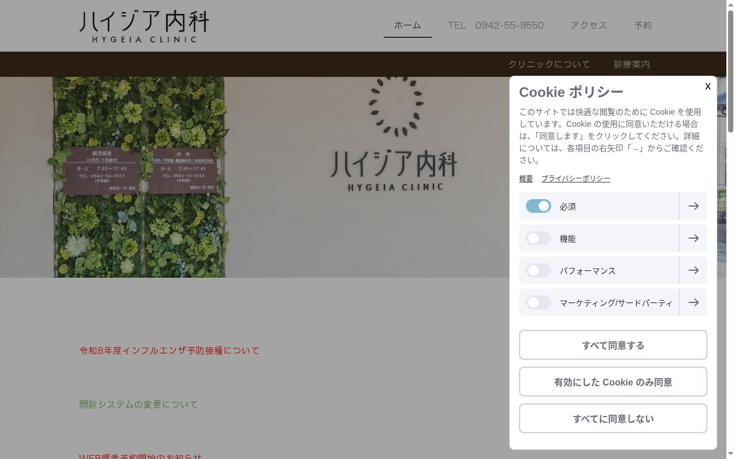Open クリニックについて in the submenu
735x459 pixels.
click(549, 64)
